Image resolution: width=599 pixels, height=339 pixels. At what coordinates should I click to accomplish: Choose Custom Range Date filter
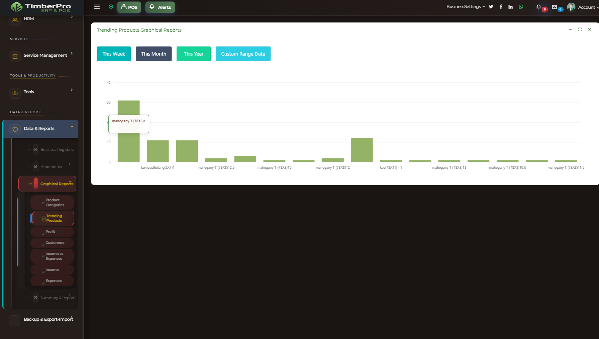tap(243, 54)
